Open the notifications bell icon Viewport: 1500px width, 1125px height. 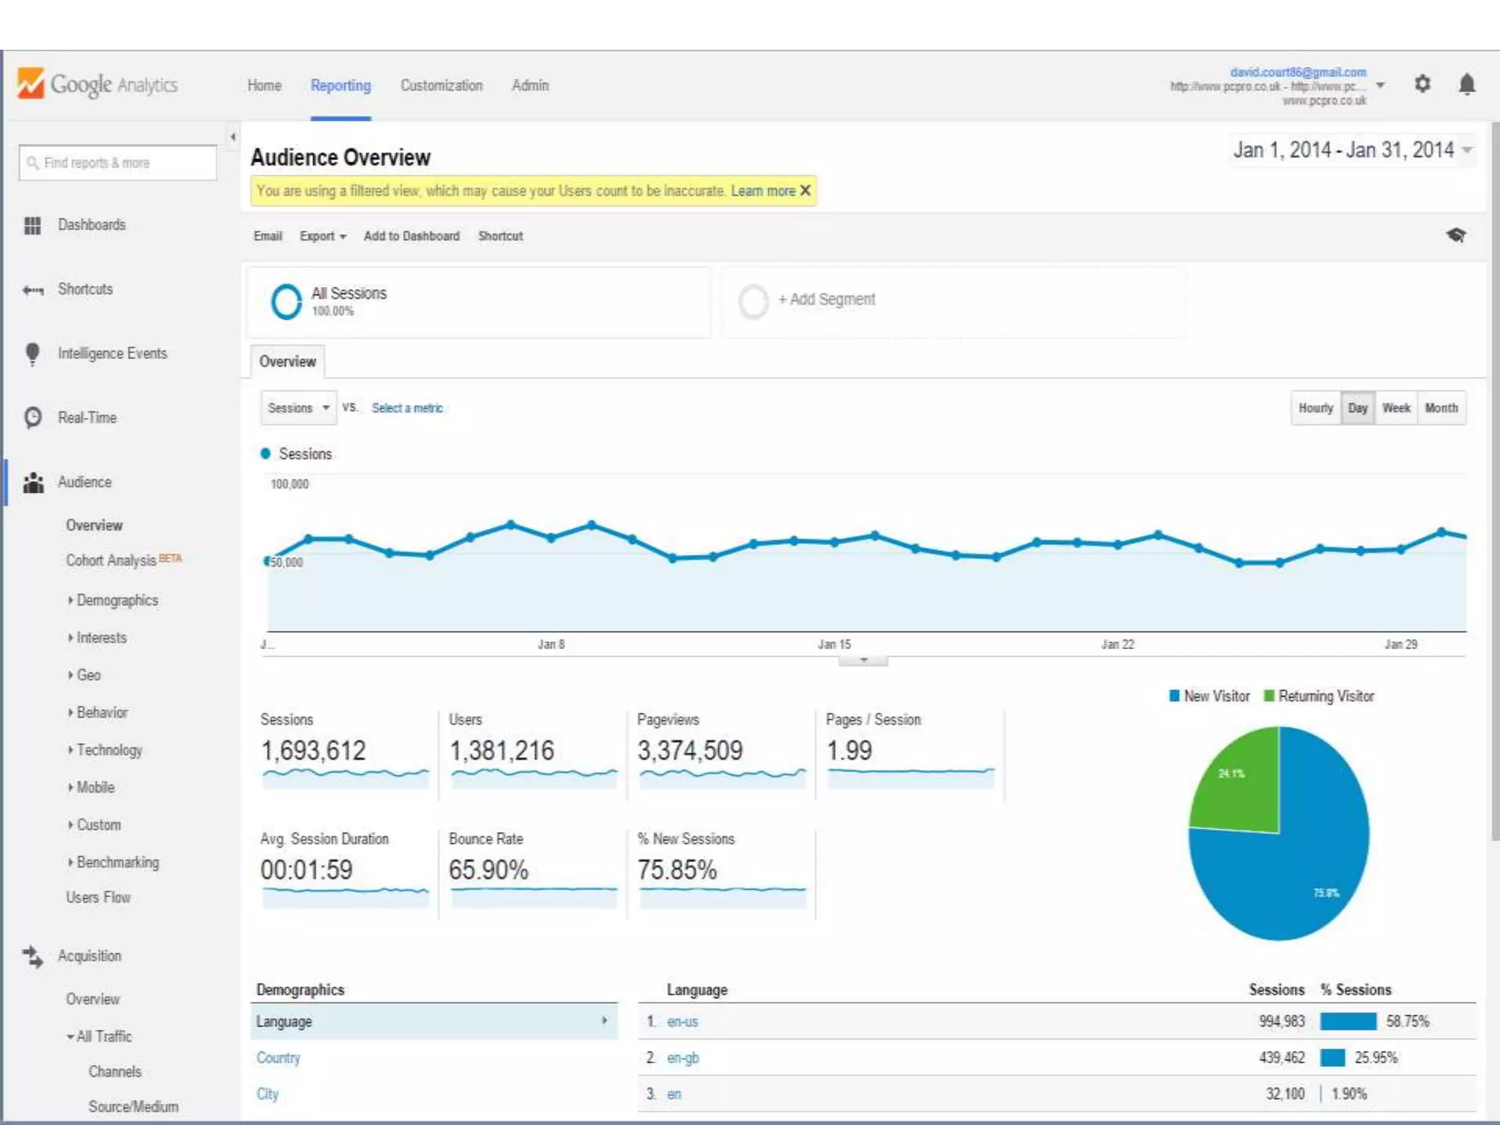click(x=1466, y=84)
